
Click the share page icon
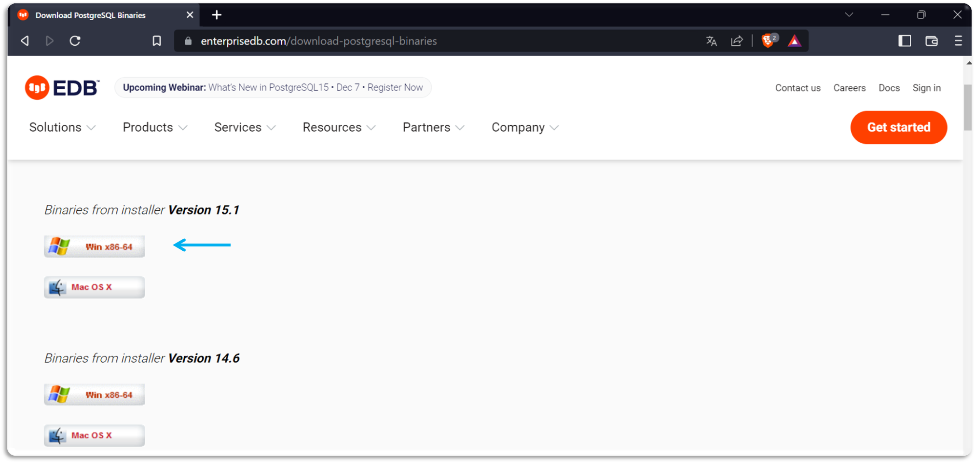pyautogui.click(x=737, y=41)
